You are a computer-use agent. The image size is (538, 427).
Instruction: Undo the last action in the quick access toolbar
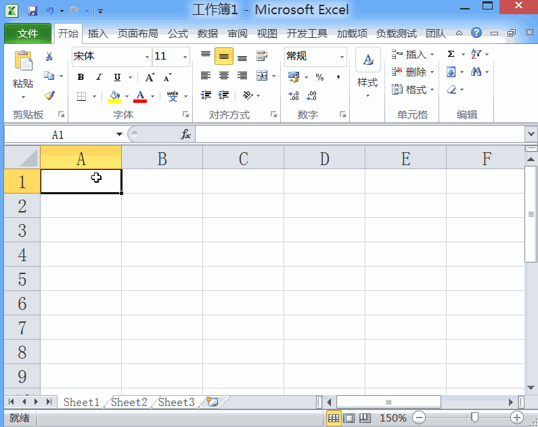coord(50,11)
